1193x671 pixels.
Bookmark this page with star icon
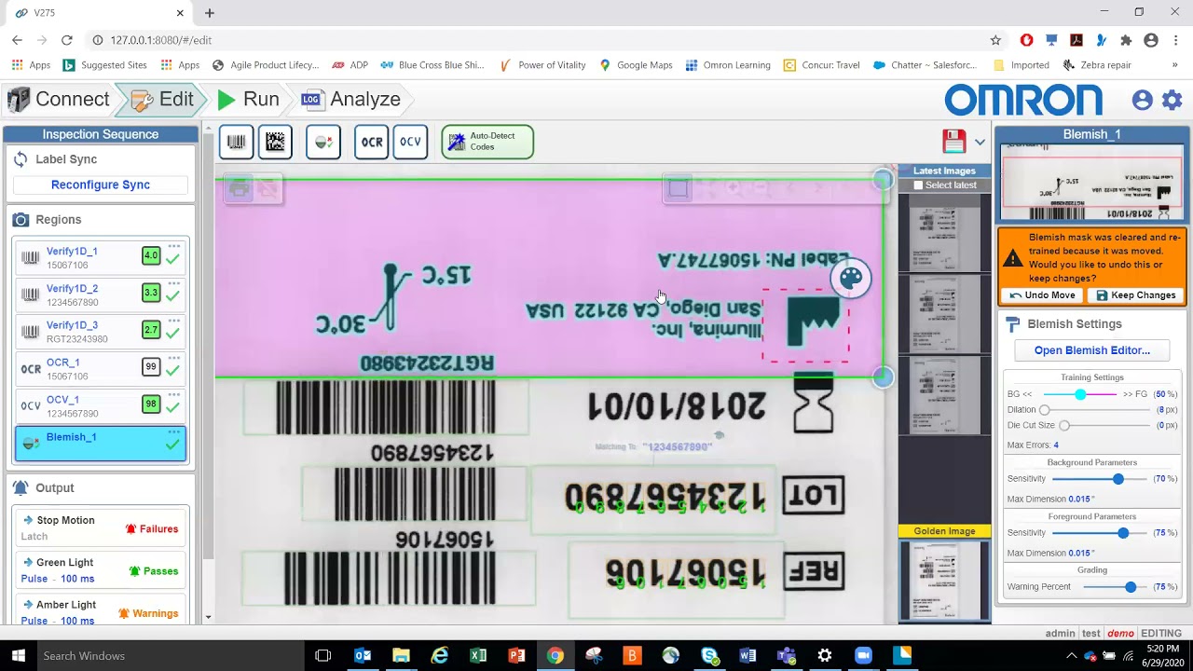[995, 40]
